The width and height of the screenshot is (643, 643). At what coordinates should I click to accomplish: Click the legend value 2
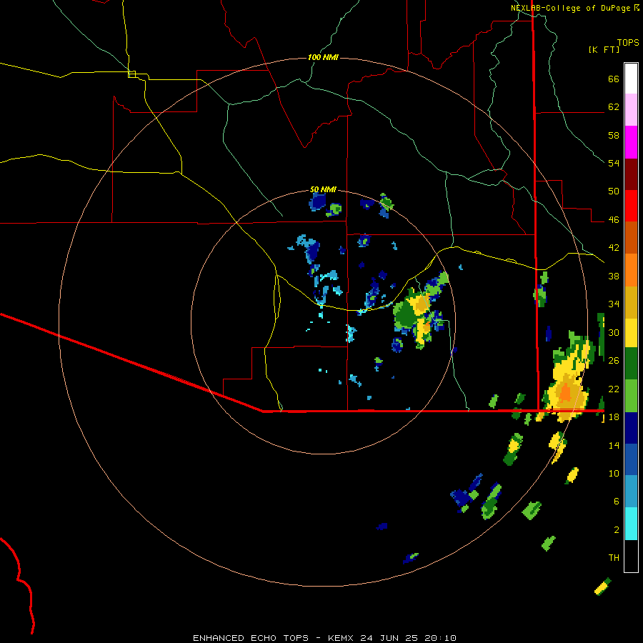617,529
